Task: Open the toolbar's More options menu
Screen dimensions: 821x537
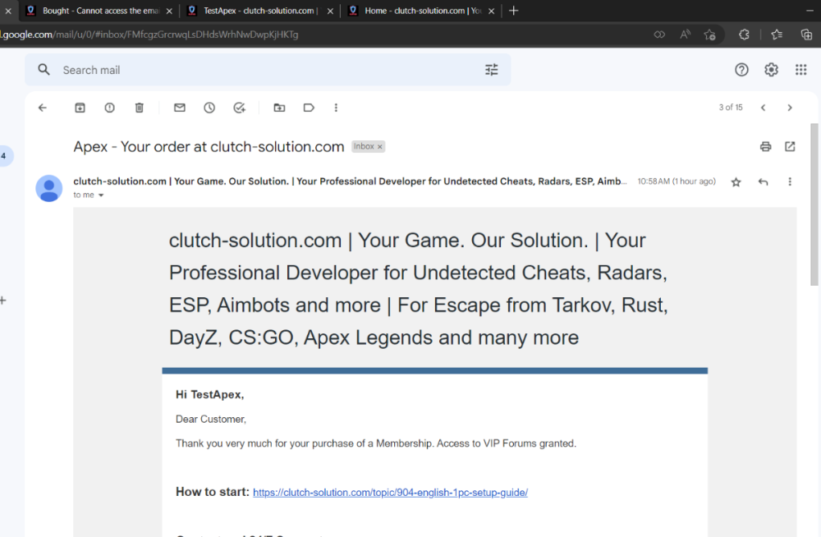Action: (336, 108)
